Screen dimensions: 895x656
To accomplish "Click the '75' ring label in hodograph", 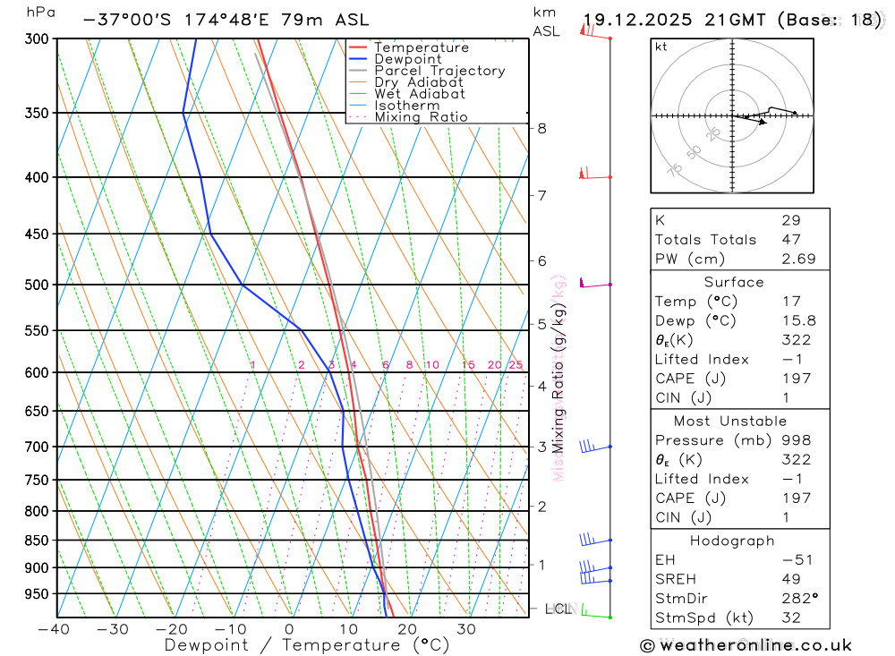I will pos(674,169).
